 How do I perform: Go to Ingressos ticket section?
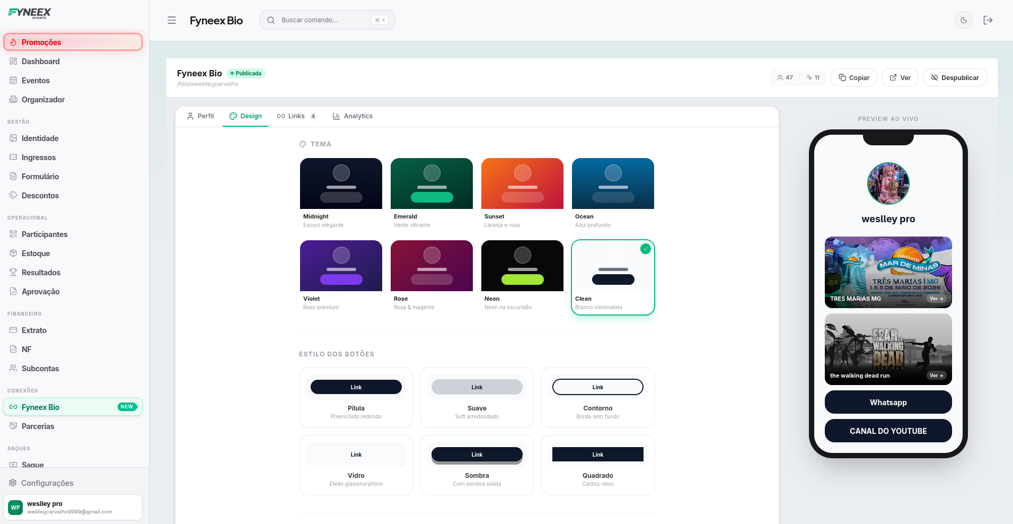pyautogui.click(x=38, y=158)
